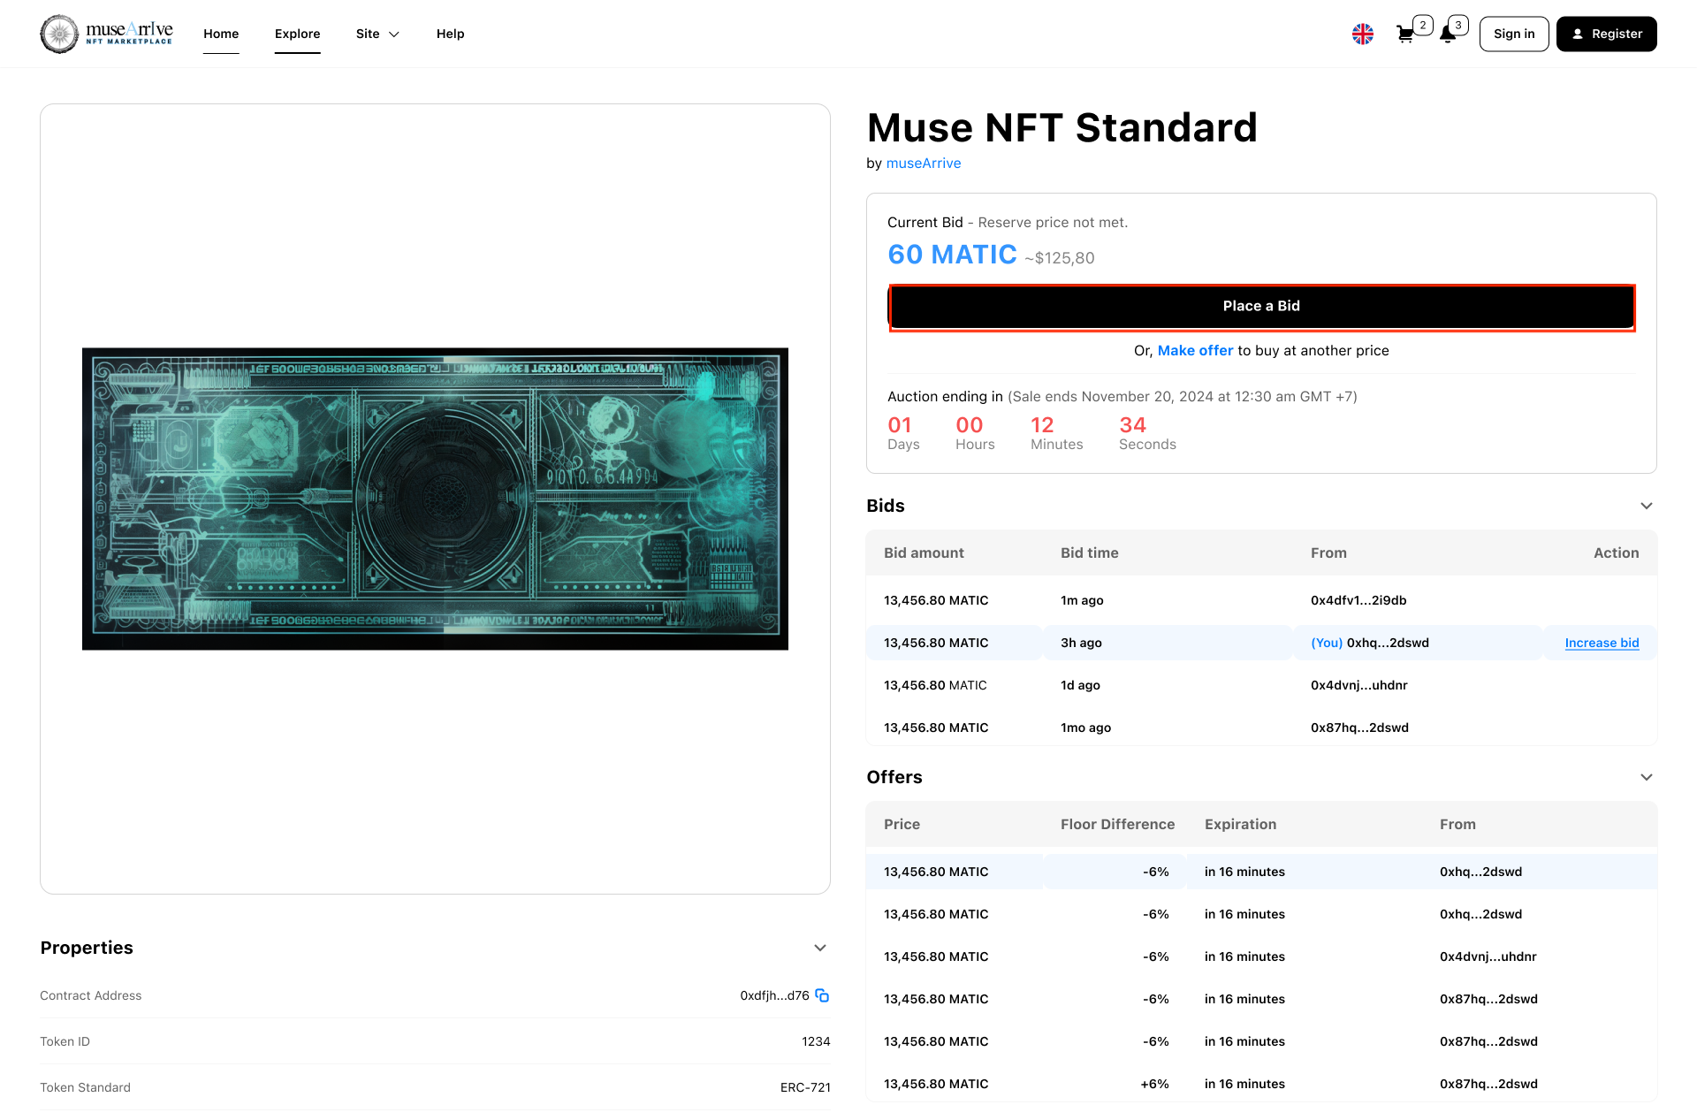The width and height of the screenshot is (1697, 1120).
Task: Click the Make offer link
Action: 1195,351
